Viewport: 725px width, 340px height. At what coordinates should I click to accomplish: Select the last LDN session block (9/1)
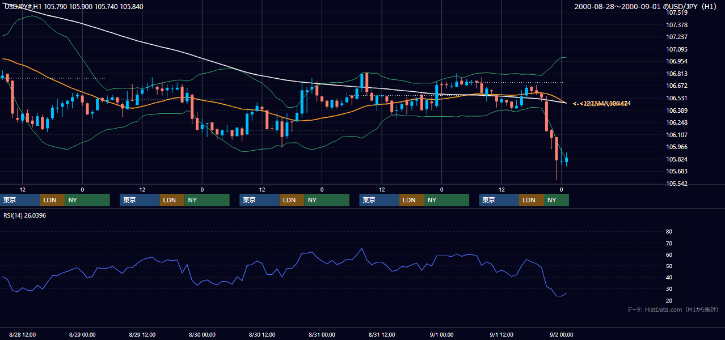pos(532,200)
